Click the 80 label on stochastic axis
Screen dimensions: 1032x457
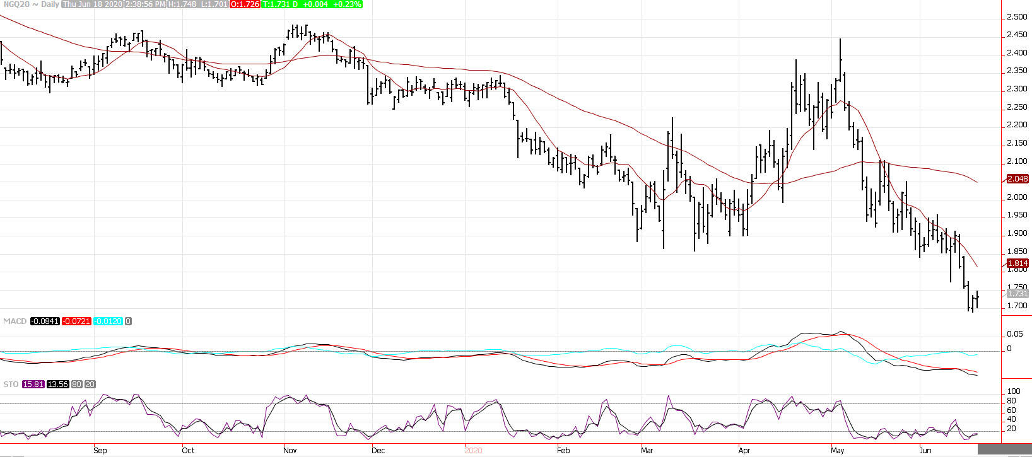1011,402
